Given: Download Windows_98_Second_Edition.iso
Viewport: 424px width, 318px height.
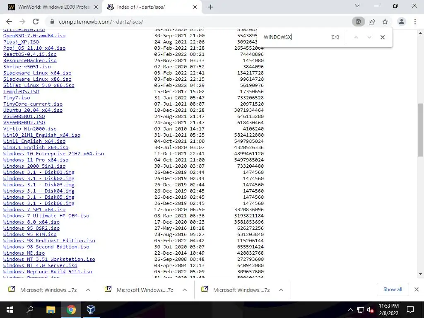Looking at the screenshot, I should coord(46,247).
